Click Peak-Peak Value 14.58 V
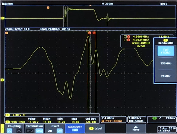This screenshot has height=134, width=177. (33, 122)
